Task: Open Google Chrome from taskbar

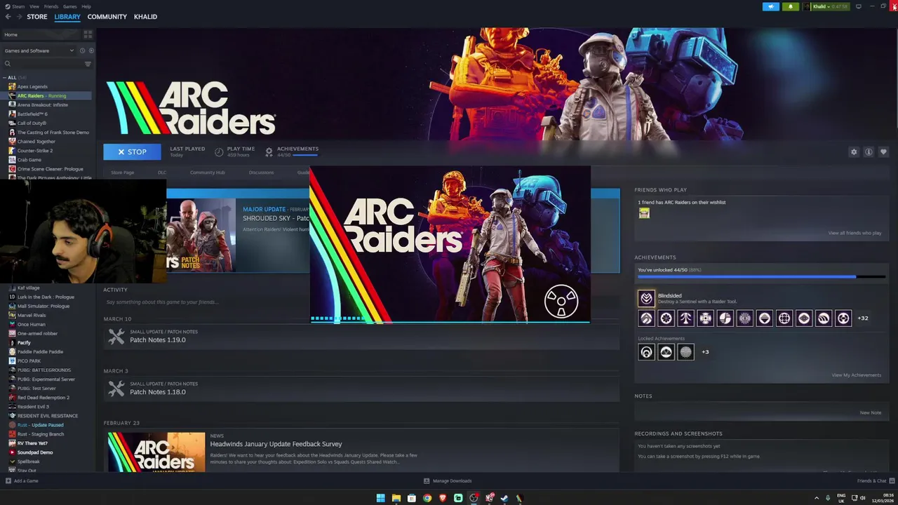Action: [x=427, y=498]
